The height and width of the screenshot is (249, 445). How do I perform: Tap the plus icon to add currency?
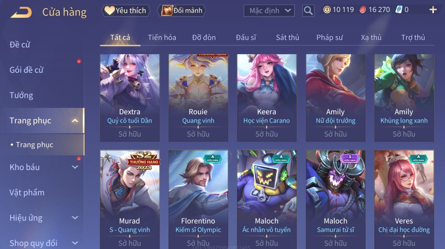pos(433,10)
